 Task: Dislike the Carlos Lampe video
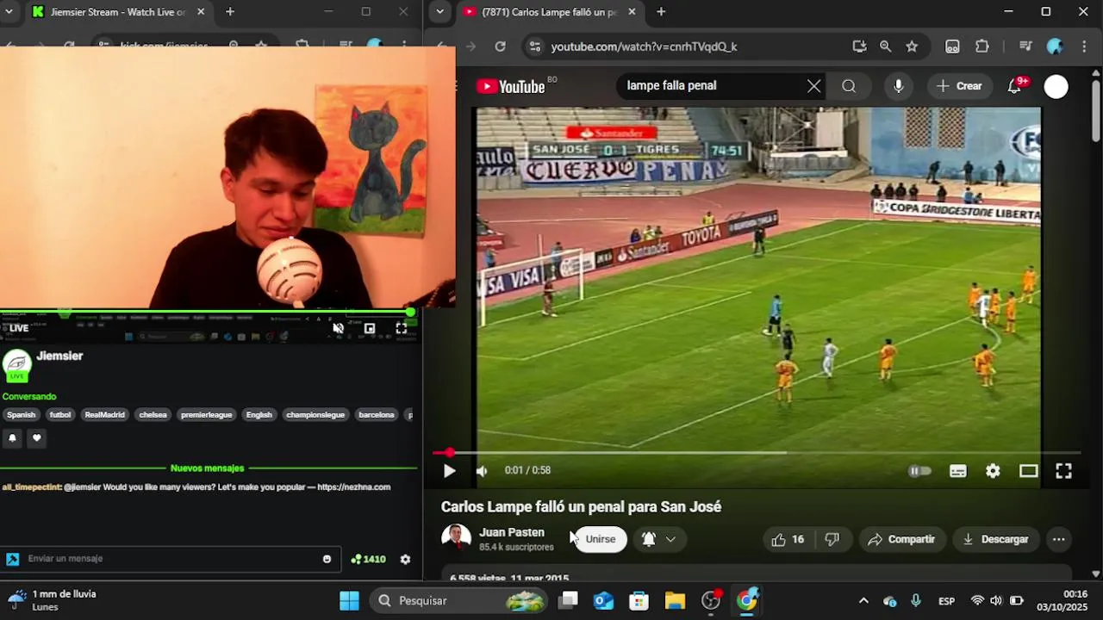click(x=832, y=540)
